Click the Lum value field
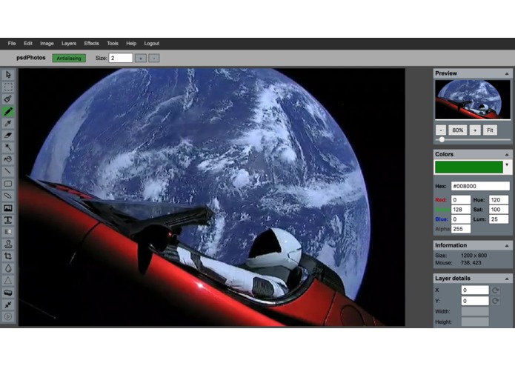515x366 pixels. pos(499,219)
